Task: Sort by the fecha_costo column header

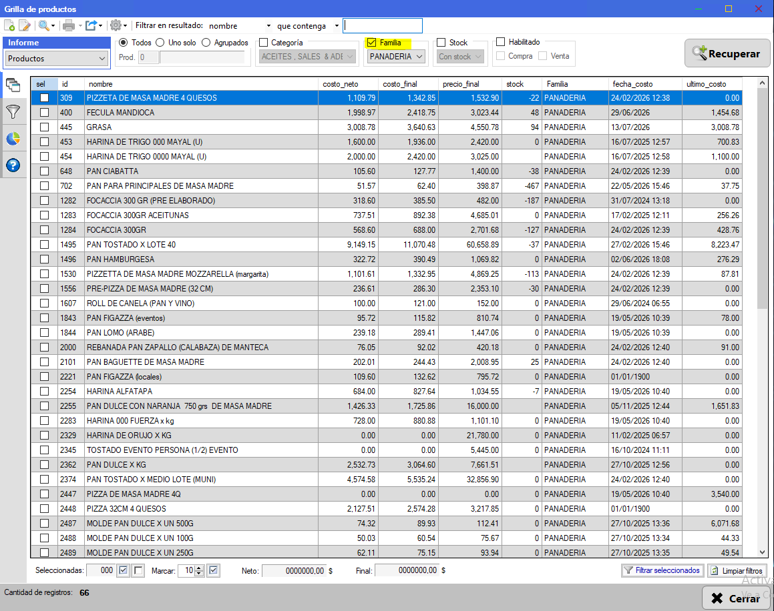Action: pyautogui.click(x=645, y=84)
